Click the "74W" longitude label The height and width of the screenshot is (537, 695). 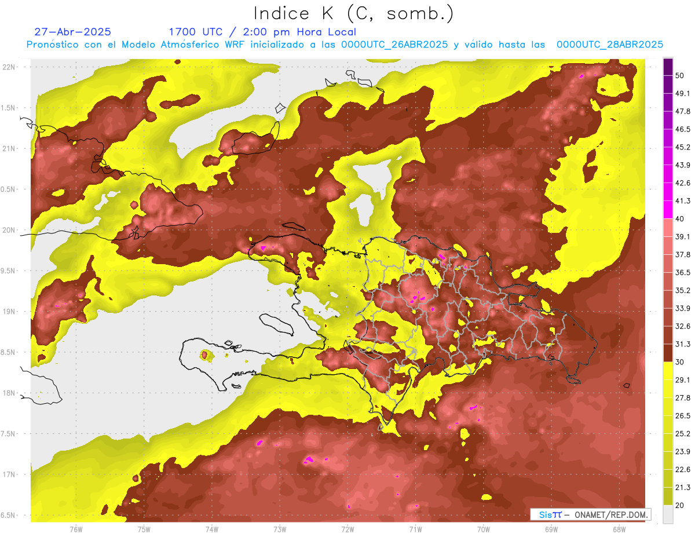pyautogui.click(x=211, y=529)
